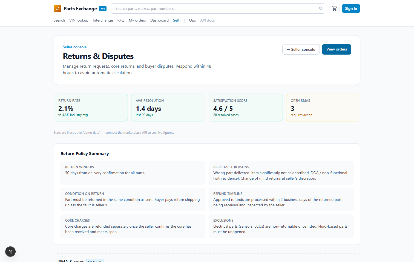
Task: Click the Return Policy Summary heading
Action: tap(85, 154)
